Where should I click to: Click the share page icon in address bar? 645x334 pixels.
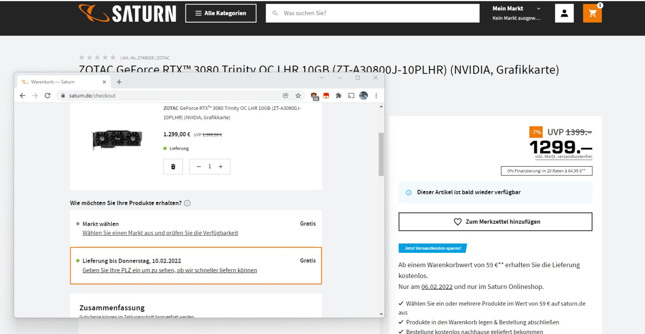285,95
